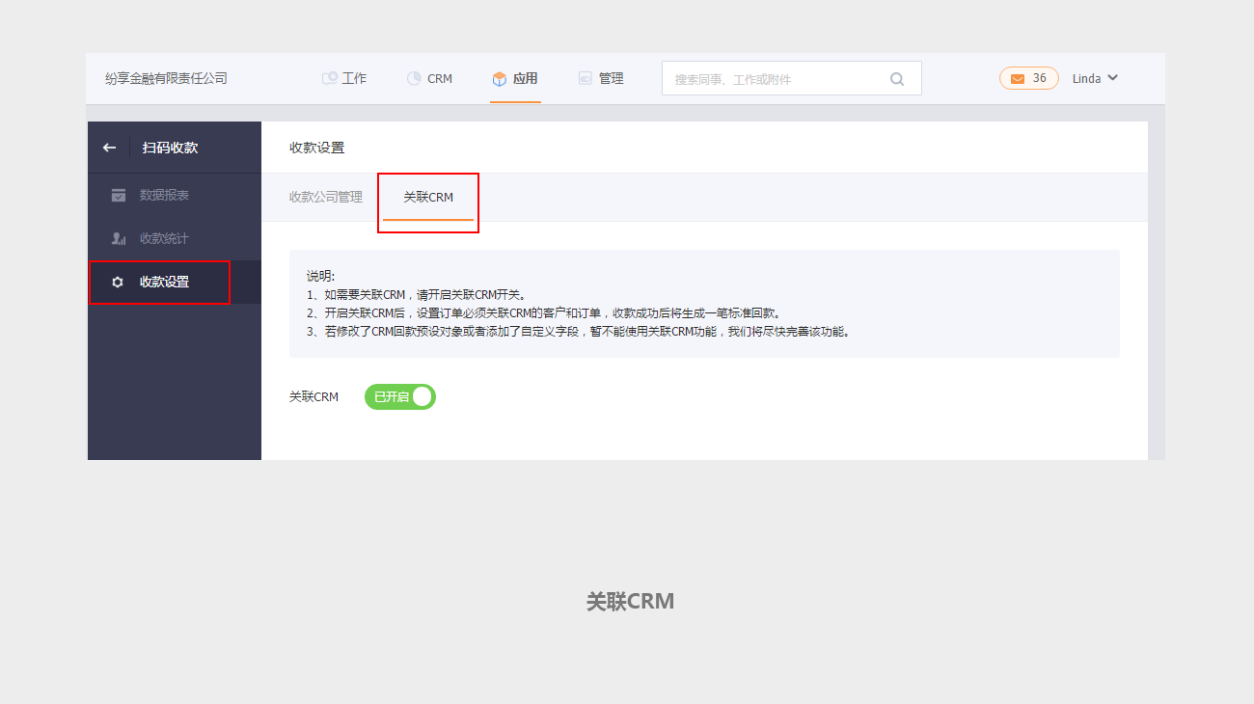Viewport: 1254px width, 704px height.
Task: Click the 工作 icon in top navigation
Action: [330, 79]
